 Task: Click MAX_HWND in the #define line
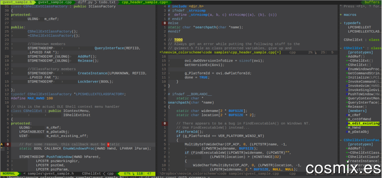coord(36,98)
